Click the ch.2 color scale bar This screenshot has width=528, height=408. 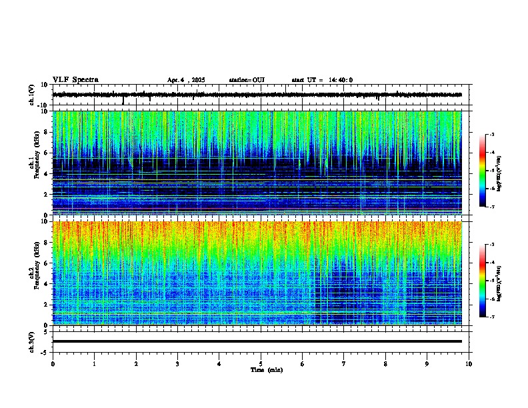pyautogui.click(x=482, y=281)
